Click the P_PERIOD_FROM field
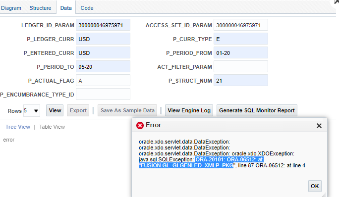This screenshot has width=339, height=197. pos(241,52)
